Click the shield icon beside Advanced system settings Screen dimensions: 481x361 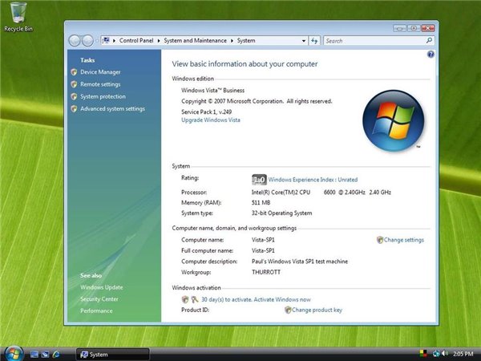click(74, 108)
